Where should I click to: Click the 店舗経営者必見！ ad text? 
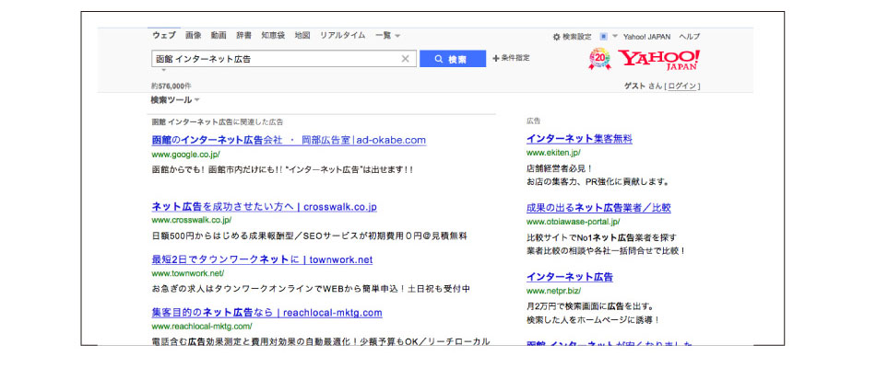[x=559, y=167]
